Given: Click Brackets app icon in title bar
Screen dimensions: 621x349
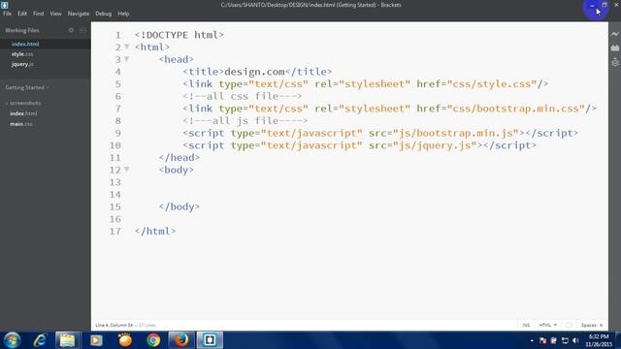Looking at the screenshot, I should click(4, 5).
